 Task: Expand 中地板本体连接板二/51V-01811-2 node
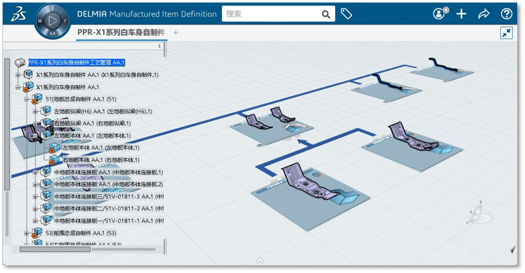pos(35,209)
